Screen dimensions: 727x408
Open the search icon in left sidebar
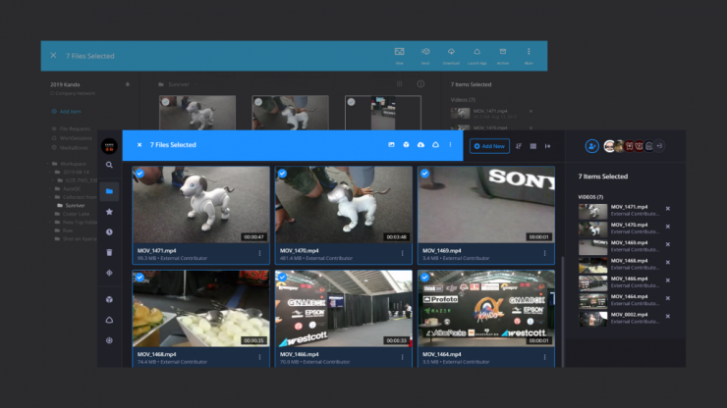109,165
